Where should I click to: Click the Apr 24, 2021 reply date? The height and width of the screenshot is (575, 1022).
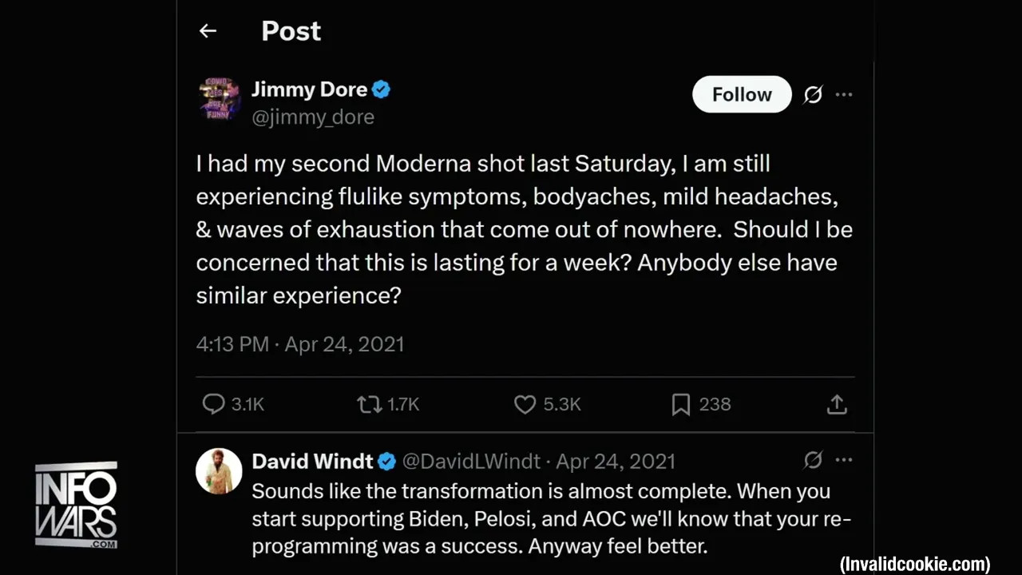click(616, 462)
